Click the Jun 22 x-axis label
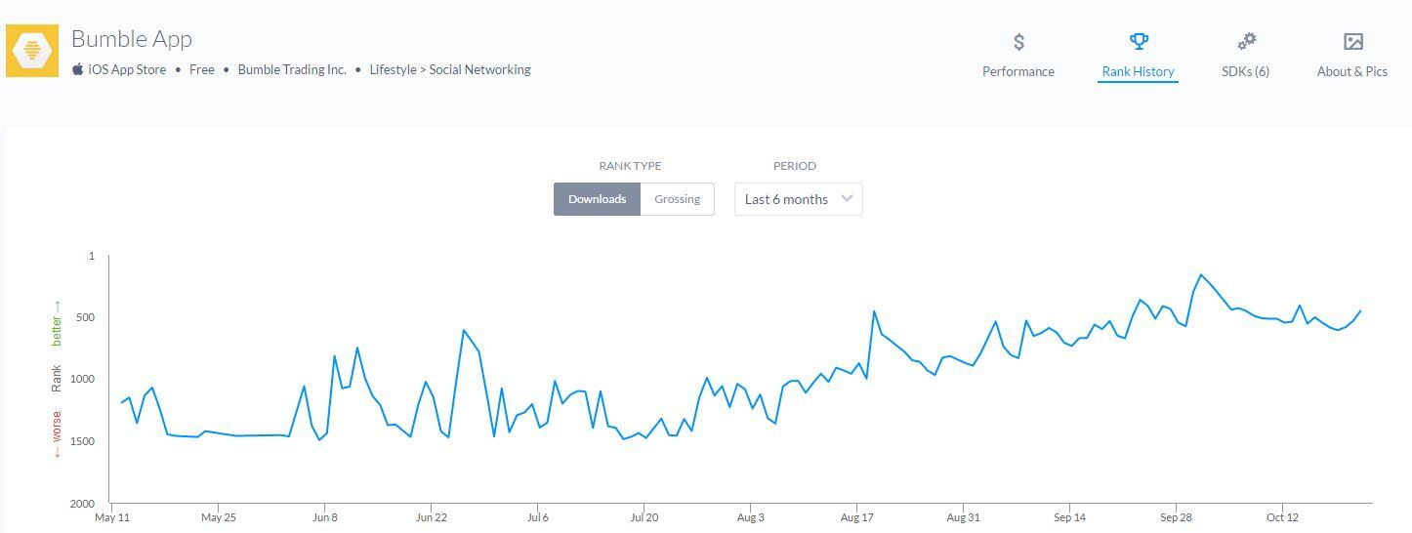The height and width of the screenshot is (533, 1412). 432,517
